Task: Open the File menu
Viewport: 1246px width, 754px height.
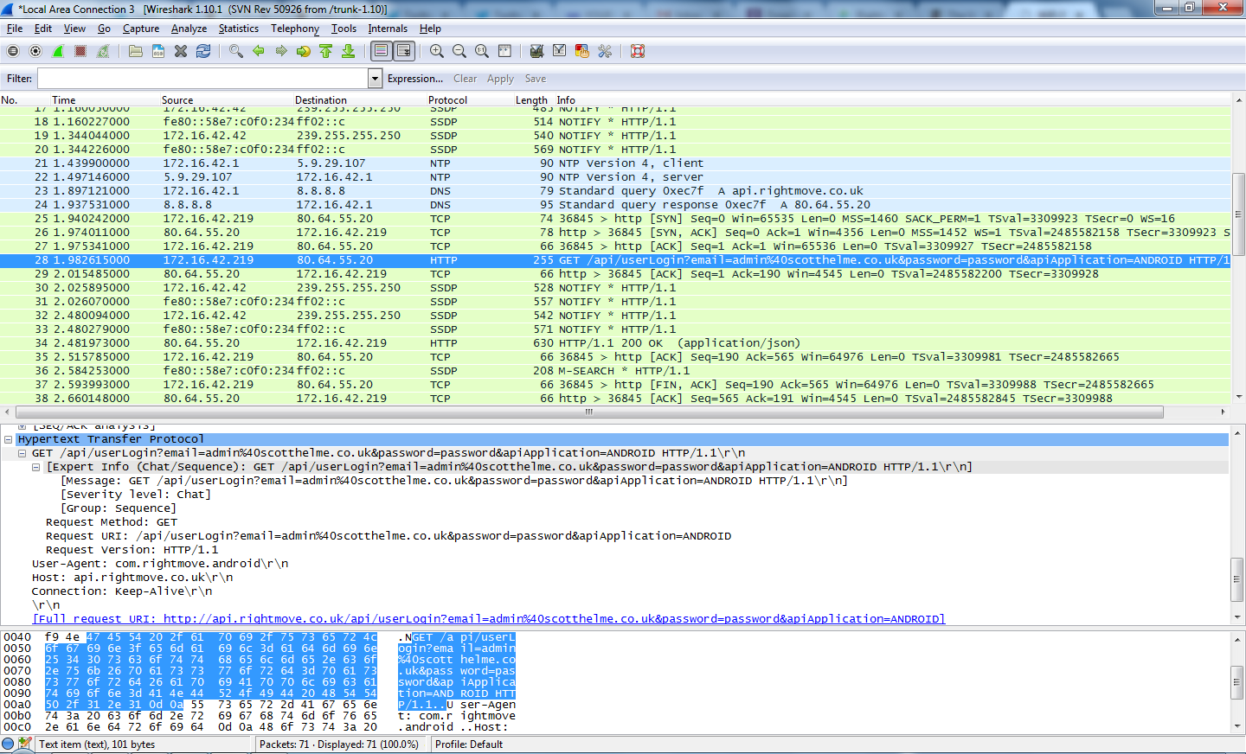Action: [15, 29]
